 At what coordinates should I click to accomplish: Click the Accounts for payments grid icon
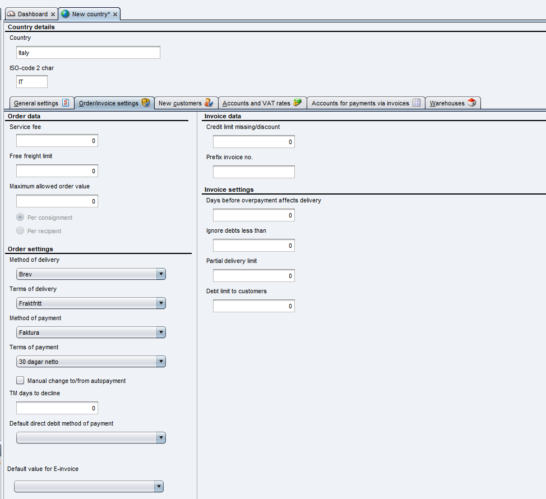416,103
